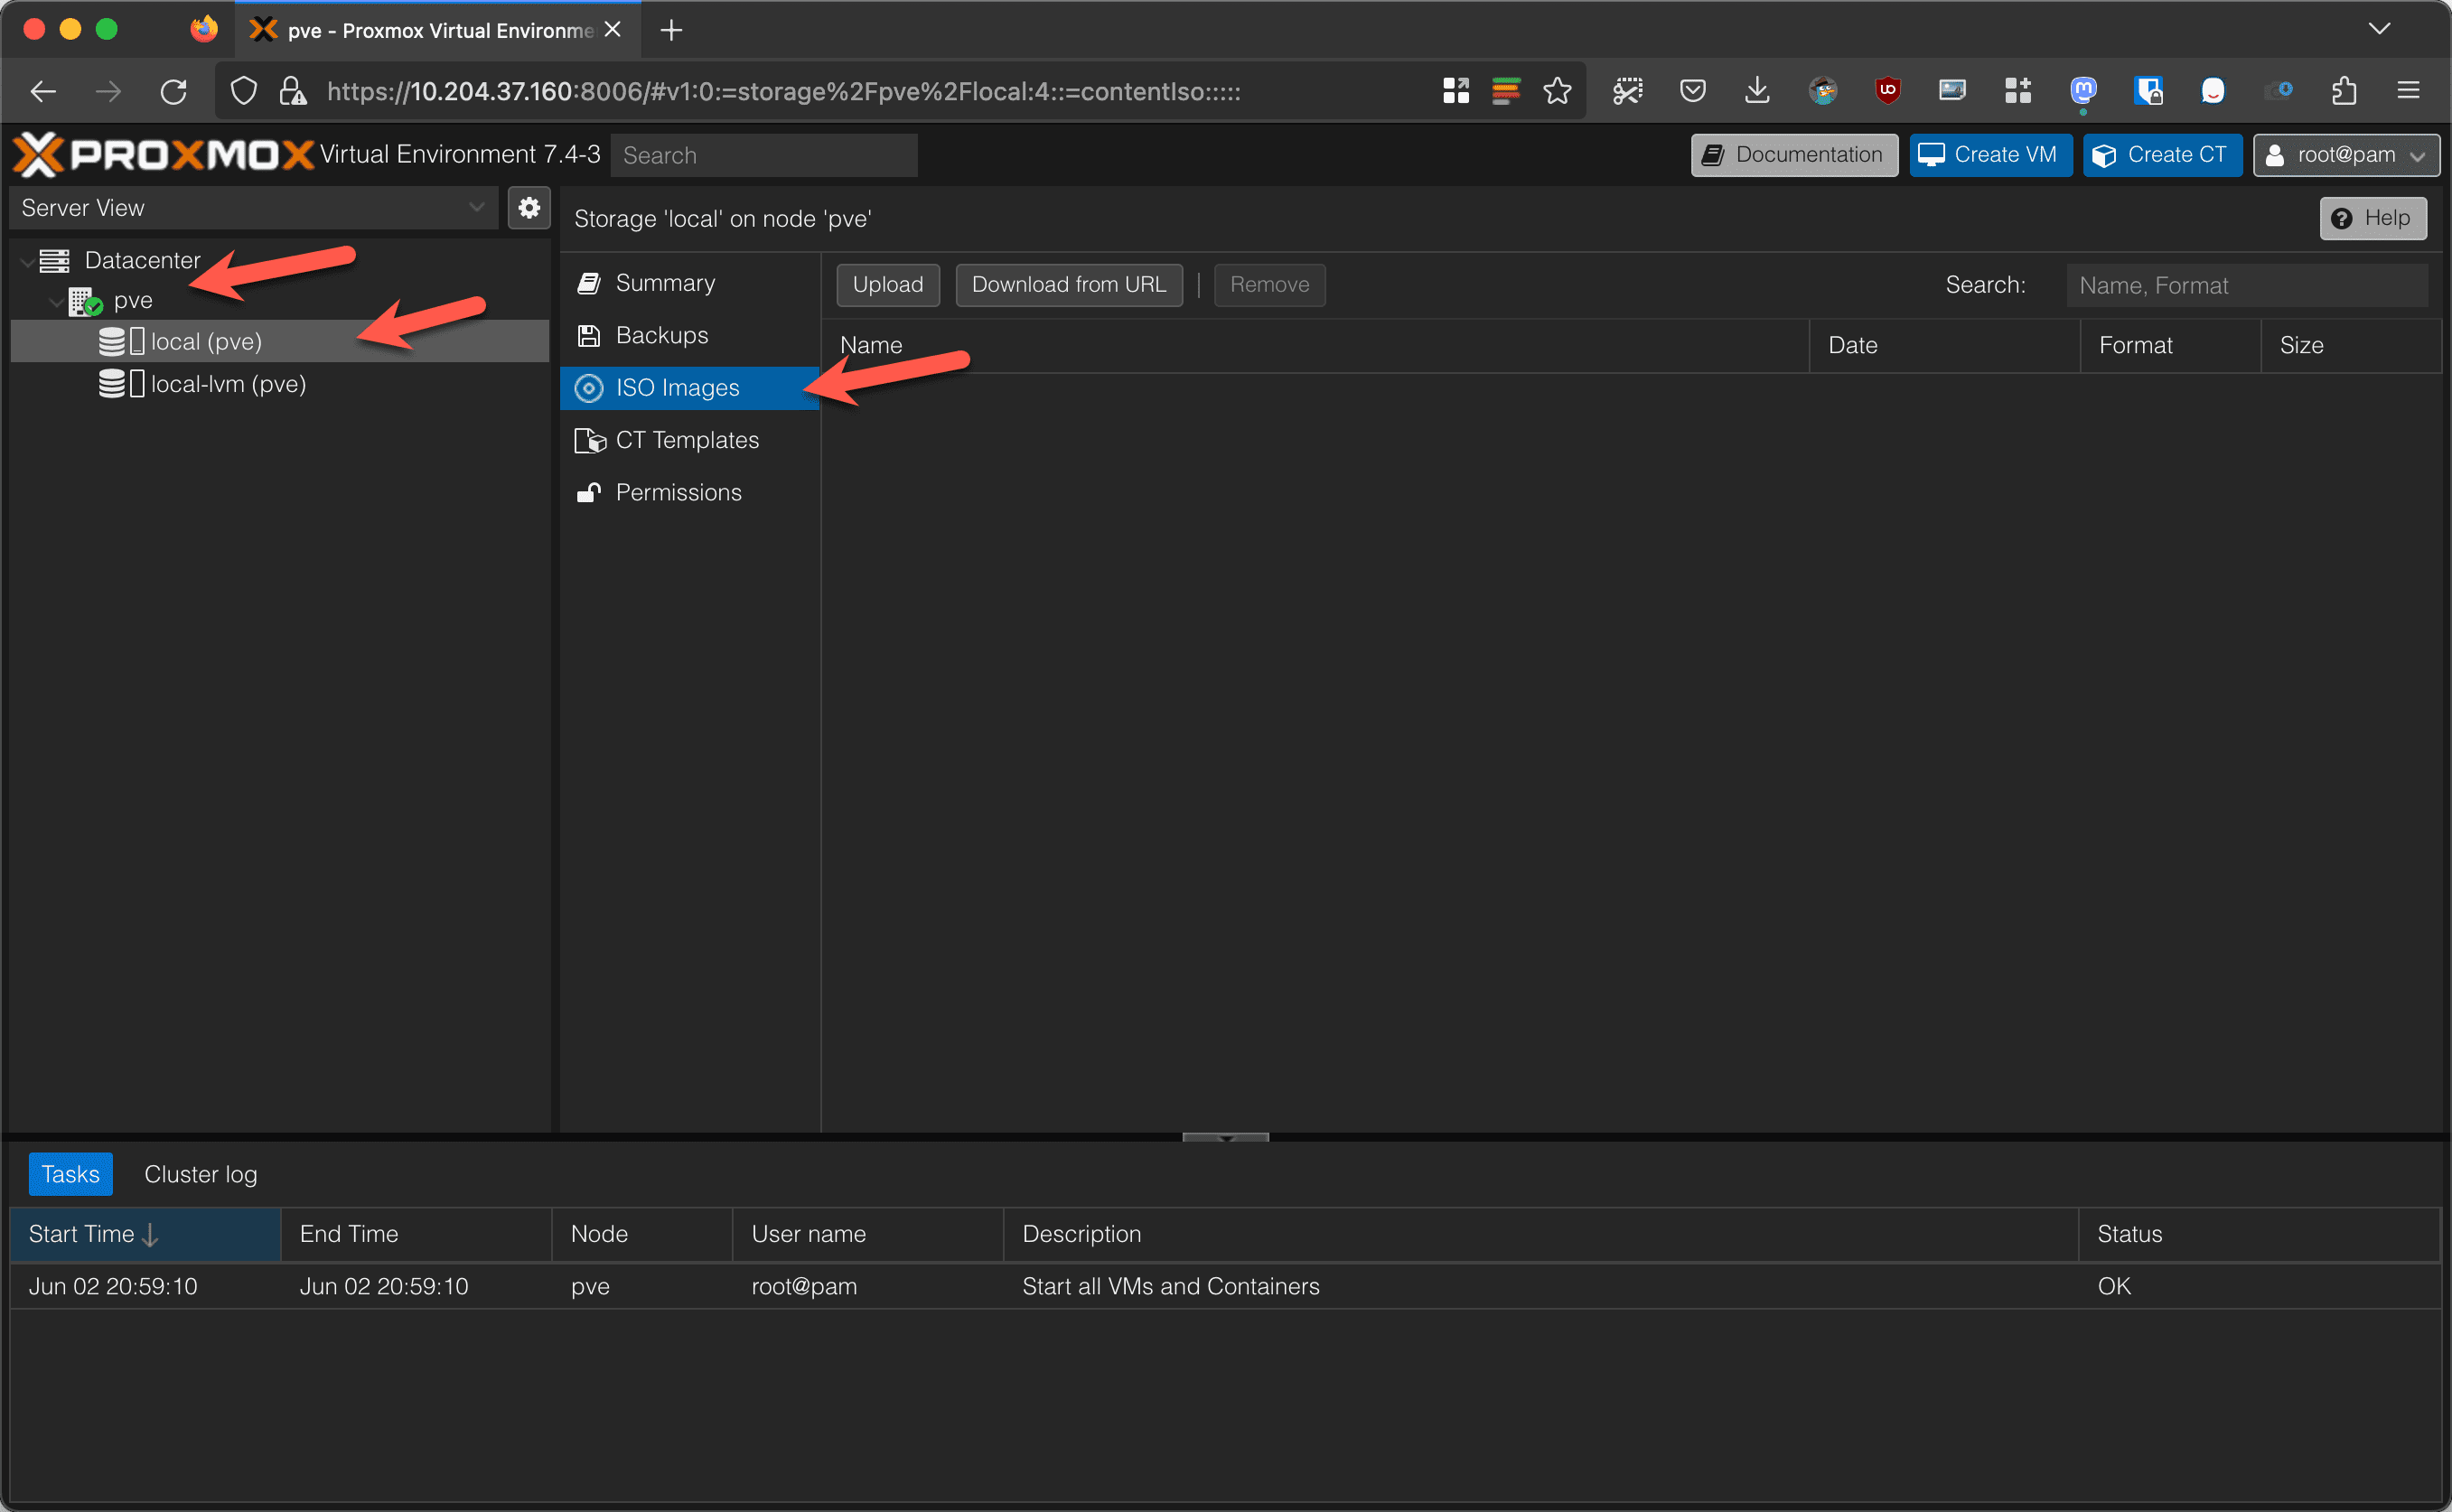Viewport: 2452px width, 1512px height.
Task: Collapse the Datacenter tree node
Action: point(26,261)
